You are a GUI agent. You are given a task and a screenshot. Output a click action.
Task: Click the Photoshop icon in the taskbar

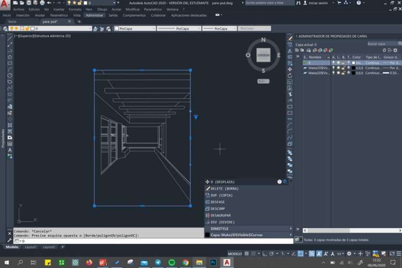(213, 262)
